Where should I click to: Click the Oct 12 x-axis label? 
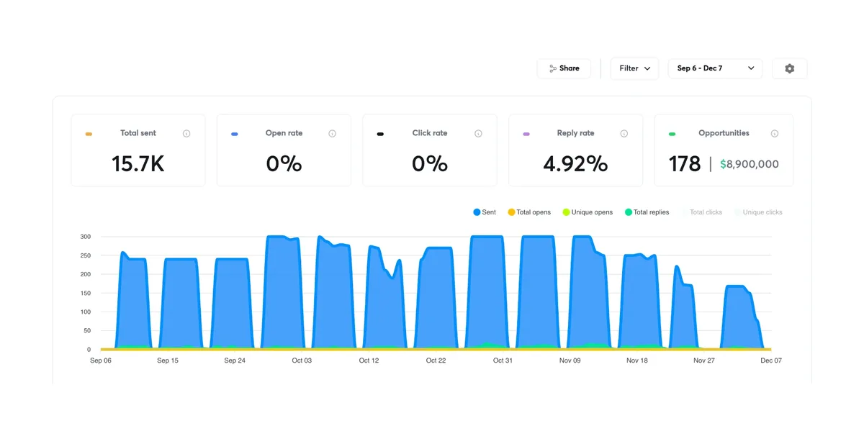369,360
